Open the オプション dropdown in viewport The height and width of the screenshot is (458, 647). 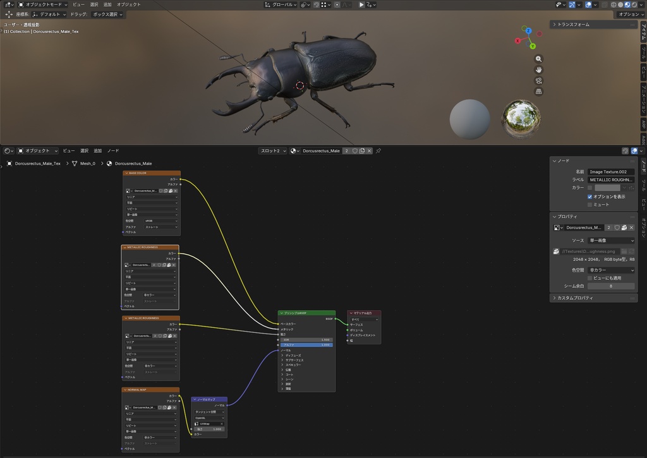(x=631, y=14)
